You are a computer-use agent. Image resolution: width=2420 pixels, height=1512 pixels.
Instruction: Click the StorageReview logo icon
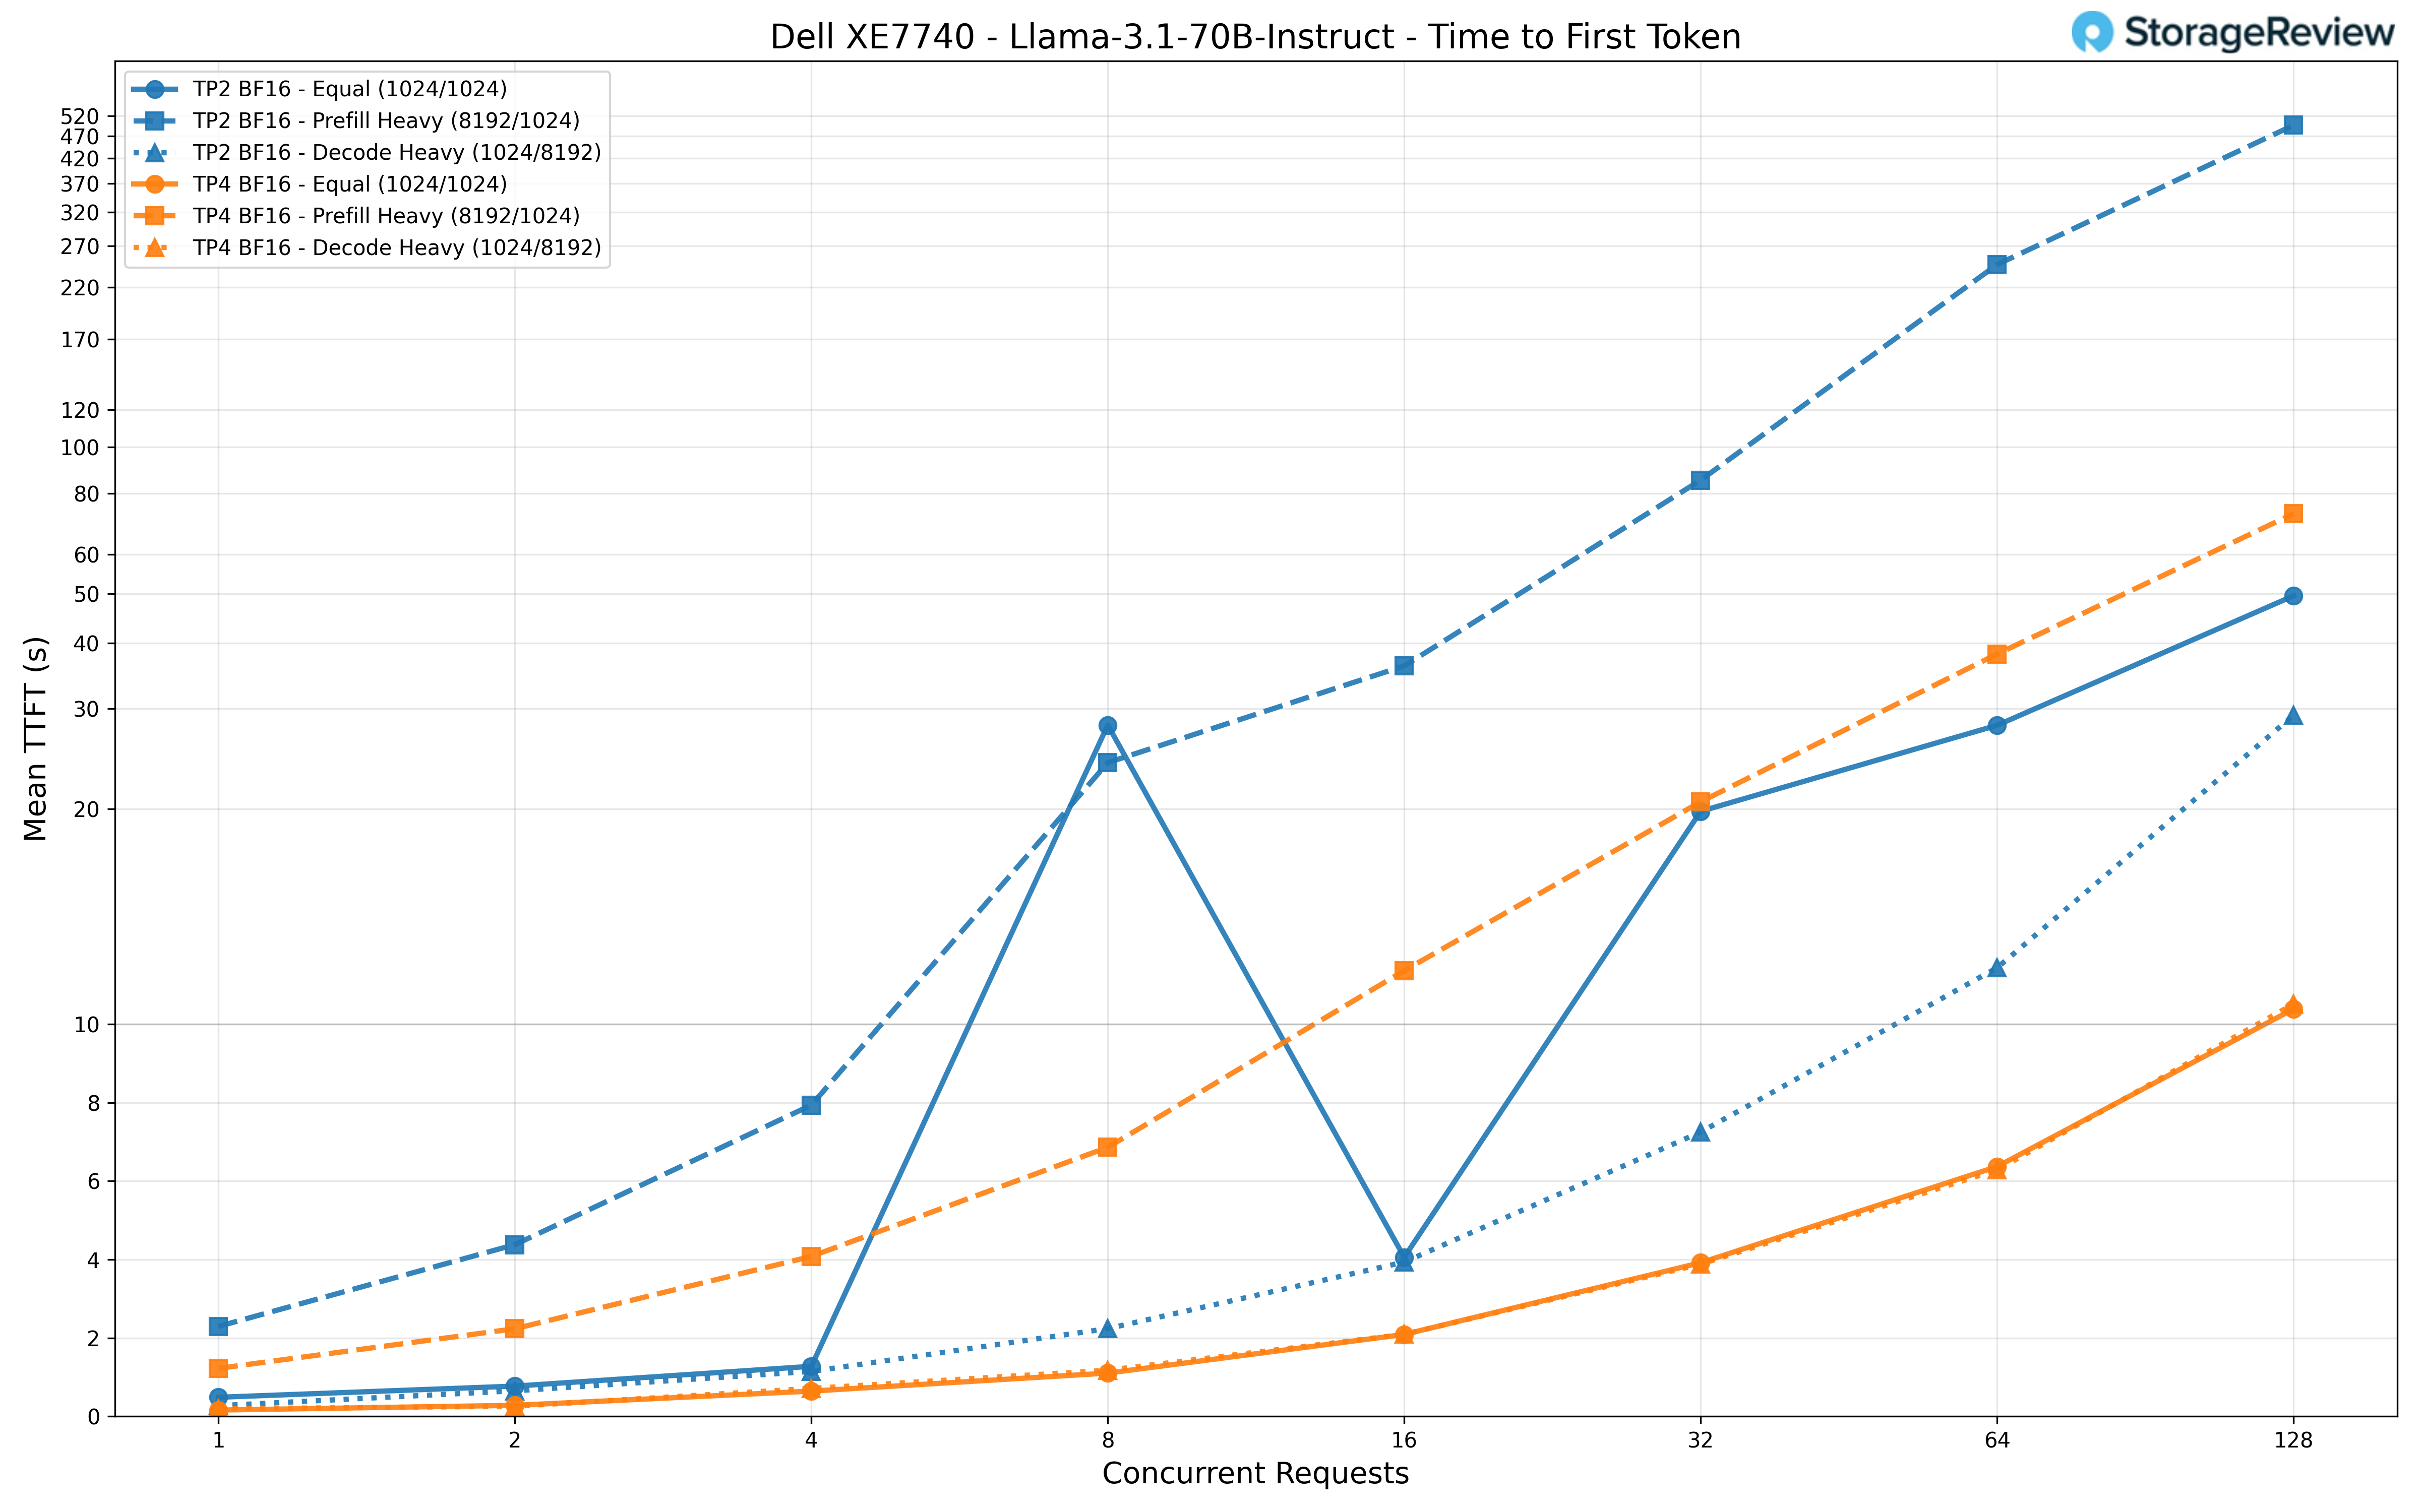click(2092, 32)
